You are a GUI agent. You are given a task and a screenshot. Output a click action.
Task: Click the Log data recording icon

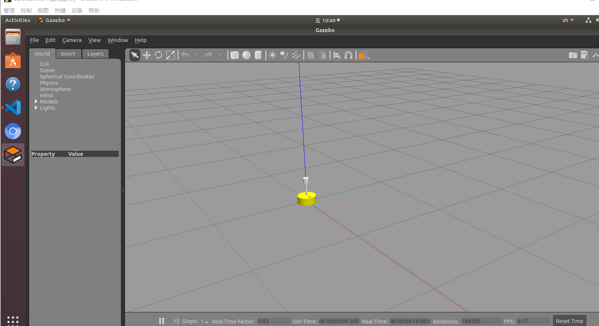click(585, 55)
